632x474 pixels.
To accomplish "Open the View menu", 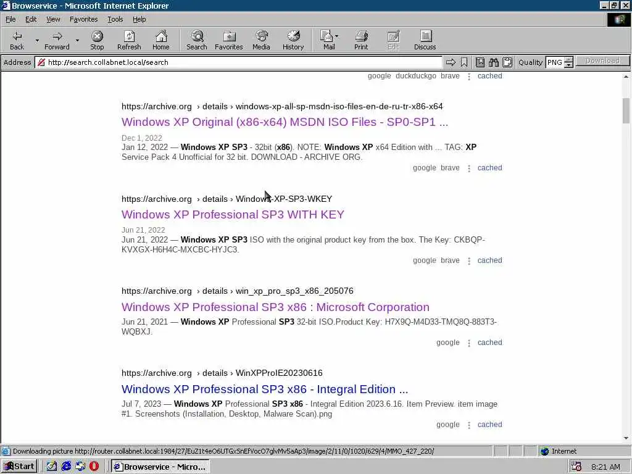I will (x=53, y=19).
